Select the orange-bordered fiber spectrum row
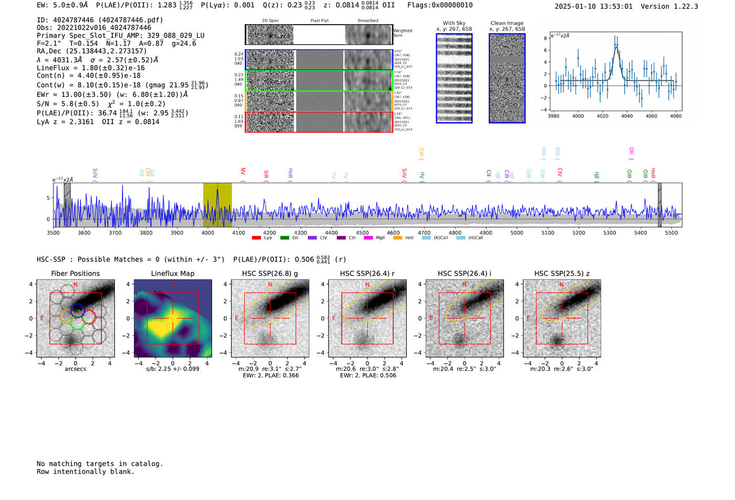Viewport: 735px width, 500px height. point(319,101)
